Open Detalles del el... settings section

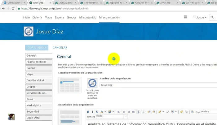pyautogui.click(x=39, y=80)
